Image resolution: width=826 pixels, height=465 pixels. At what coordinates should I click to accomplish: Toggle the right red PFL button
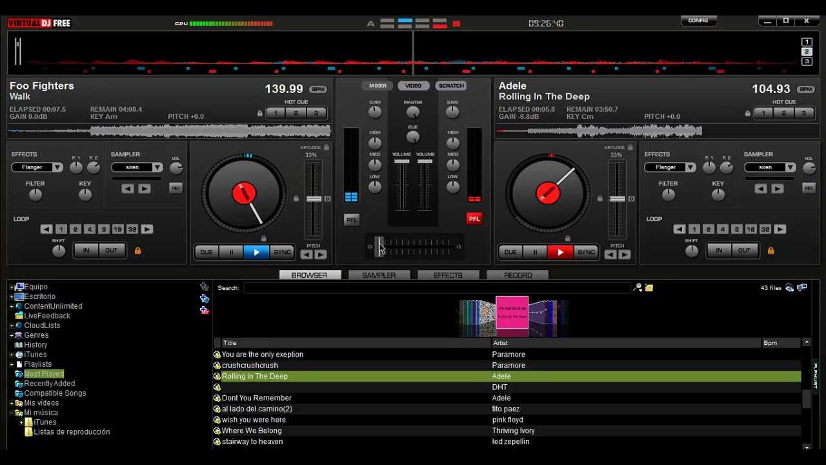474,219
